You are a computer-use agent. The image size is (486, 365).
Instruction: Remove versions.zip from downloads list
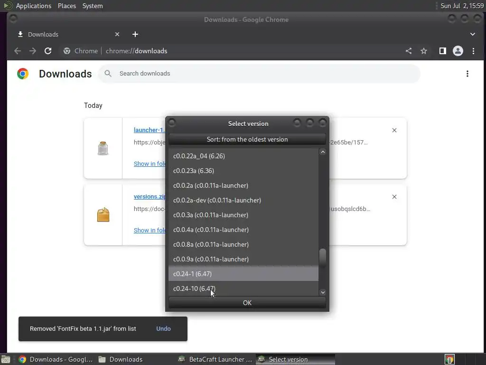[394, 197]
